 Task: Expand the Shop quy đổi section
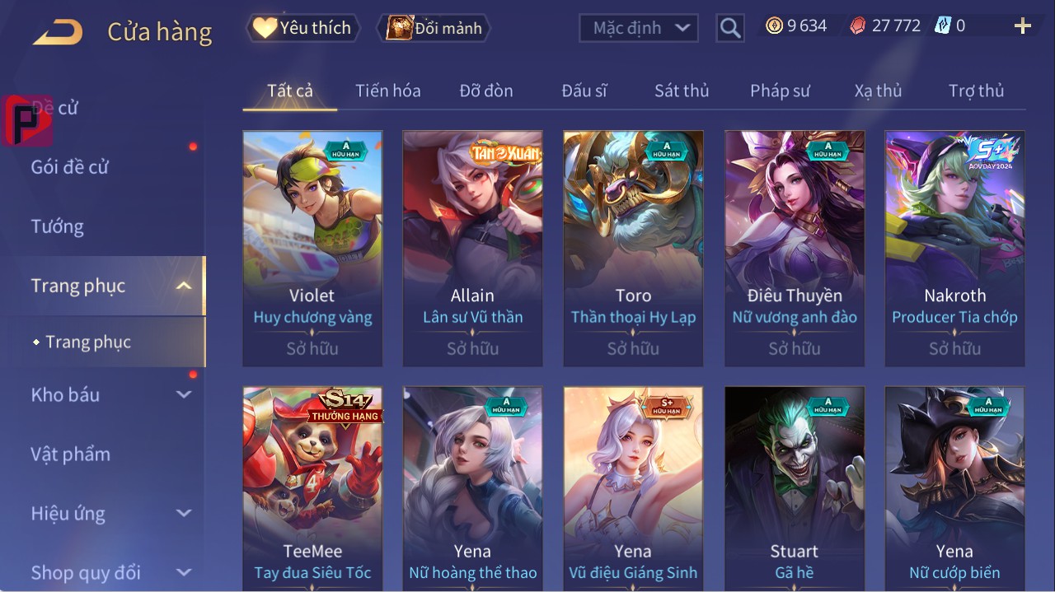point(184,572)
